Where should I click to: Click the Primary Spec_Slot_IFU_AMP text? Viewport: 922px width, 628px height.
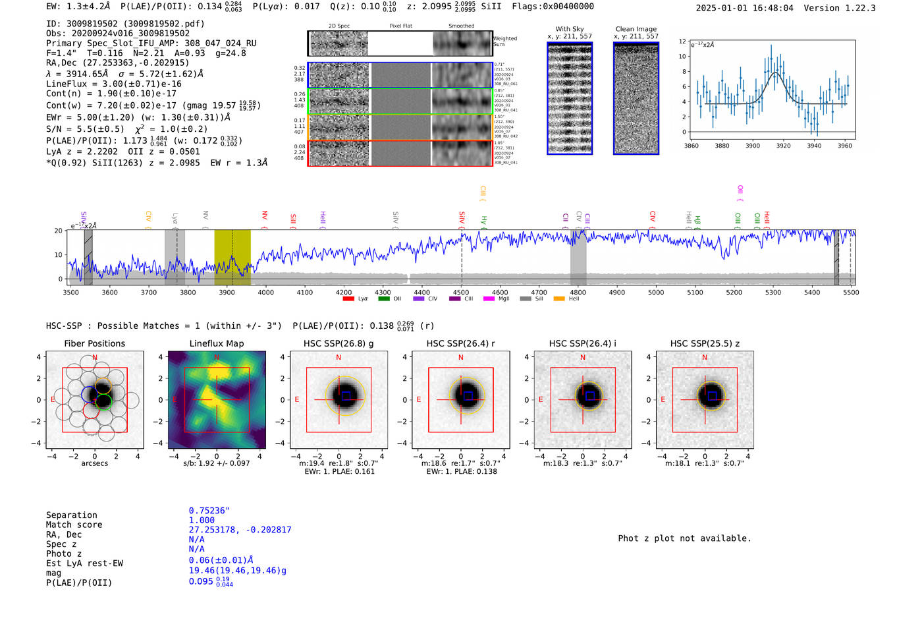(x=151, y=43)
